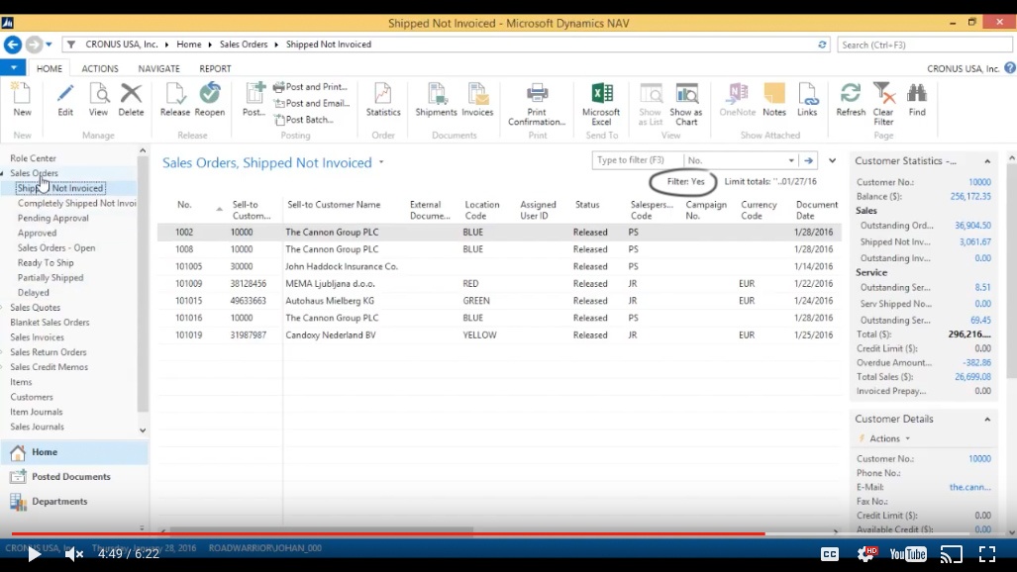Select Post Batch
This screenshot has width=1017, height=572.
pyautogui.click(x=304, y=120)
